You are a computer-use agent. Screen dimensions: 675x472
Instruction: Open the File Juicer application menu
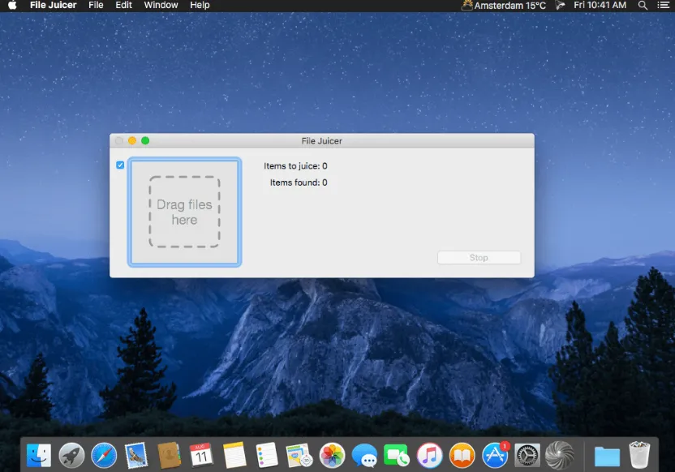(53, 5)
